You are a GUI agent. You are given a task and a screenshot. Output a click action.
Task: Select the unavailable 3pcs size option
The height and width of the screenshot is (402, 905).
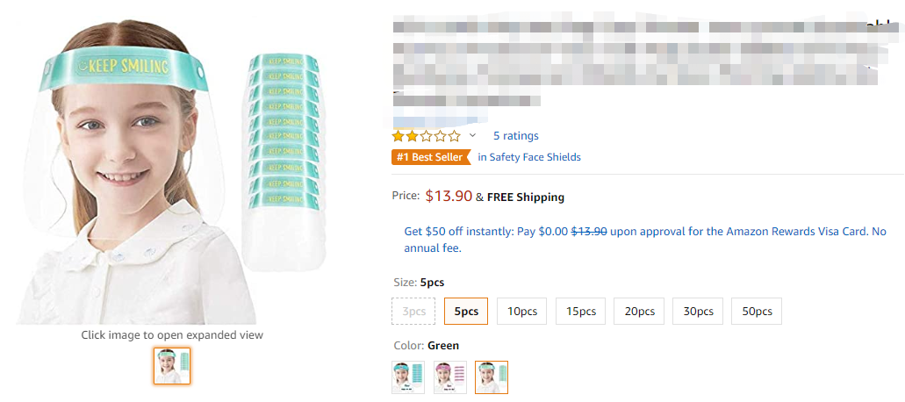413,312
